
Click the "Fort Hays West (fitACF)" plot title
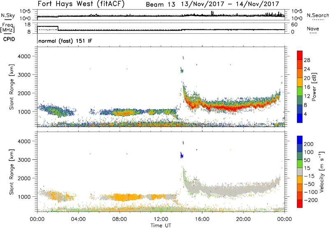[81, 4]
